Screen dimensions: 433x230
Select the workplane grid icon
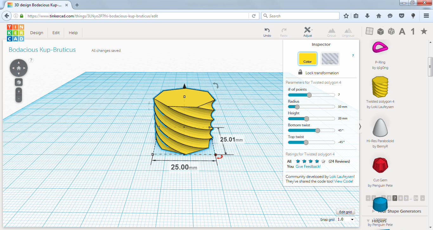click(x=369, y=31)
